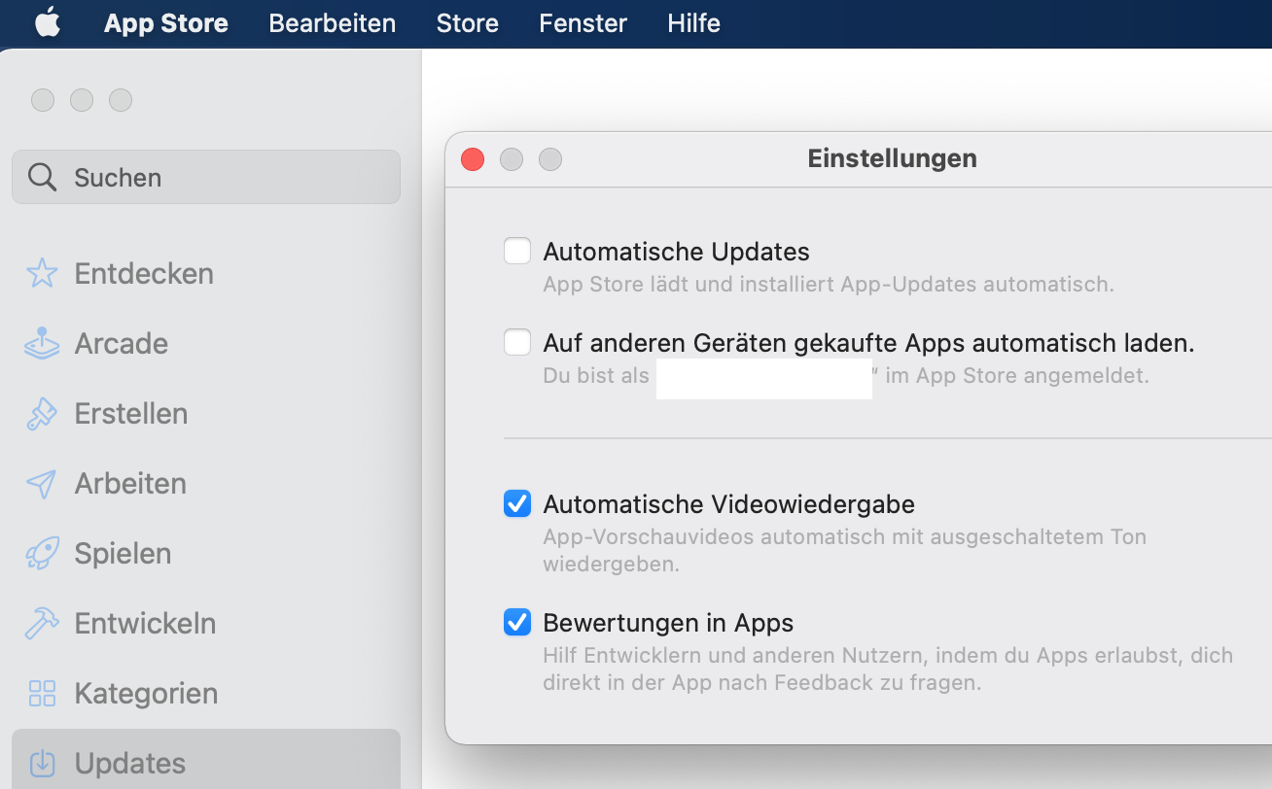The width and height of the screenshot is (1272, 789).
Task: Uncheck Bewertungen in Apps
Action: click(517, 622)
